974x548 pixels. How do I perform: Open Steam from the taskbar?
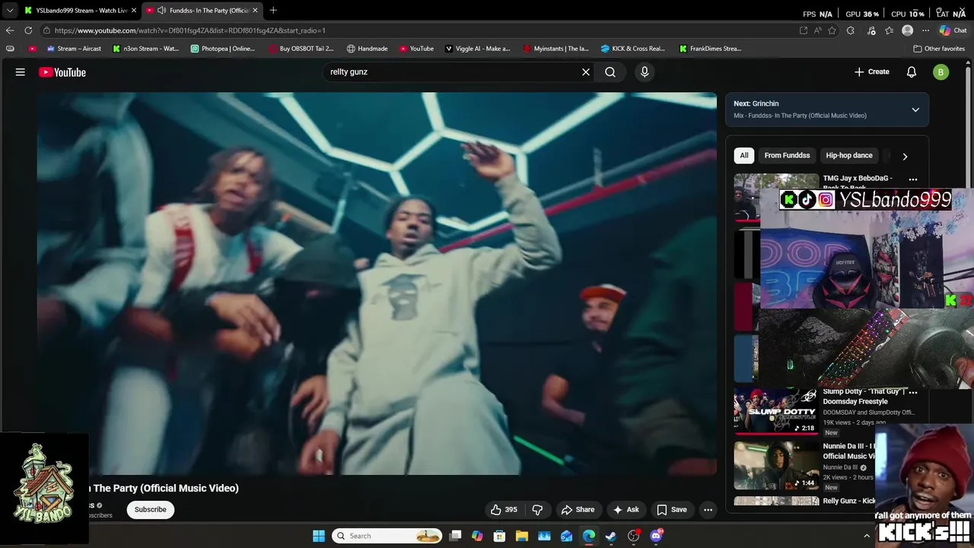pos(611,536)
